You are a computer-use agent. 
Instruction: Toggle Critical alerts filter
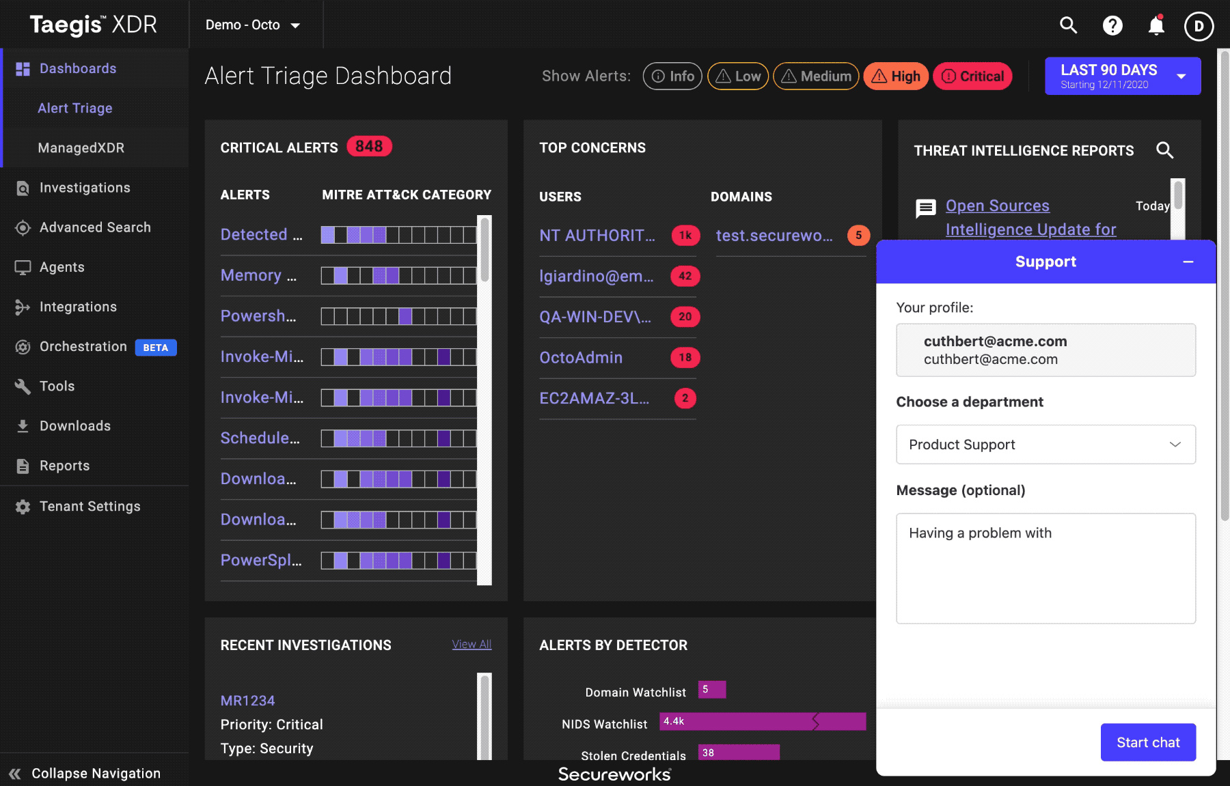pyautogui.click(x=972, y=76)
